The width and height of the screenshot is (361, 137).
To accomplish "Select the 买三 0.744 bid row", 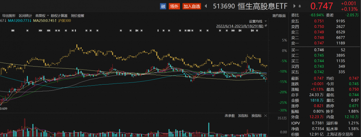I will tap(325, 61).
